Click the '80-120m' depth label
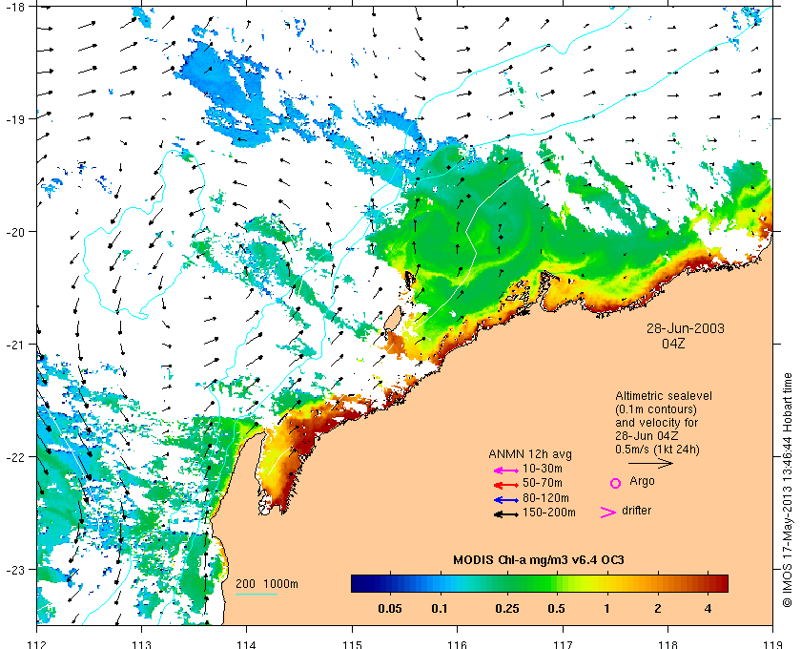This screenshot has height=649, width=801. point(545,497)
